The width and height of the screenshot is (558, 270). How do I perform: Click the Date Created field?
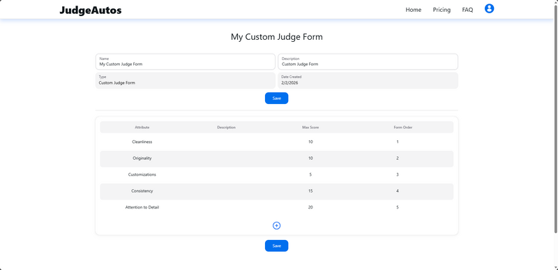pos(368,80)
